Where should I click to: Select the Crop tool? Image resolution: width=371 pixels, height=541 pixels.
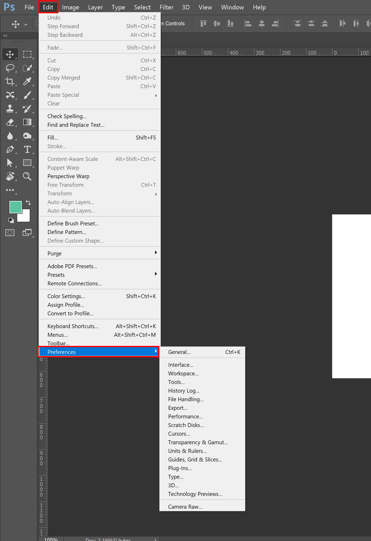pyautogui.click(x=10, y=82)
